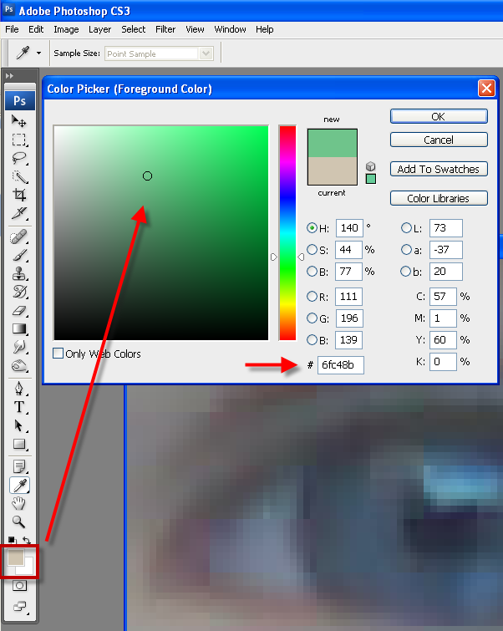Click the out-of-gamut warning cube icon
Screen dimensions: 503x631
coord(371,166)
